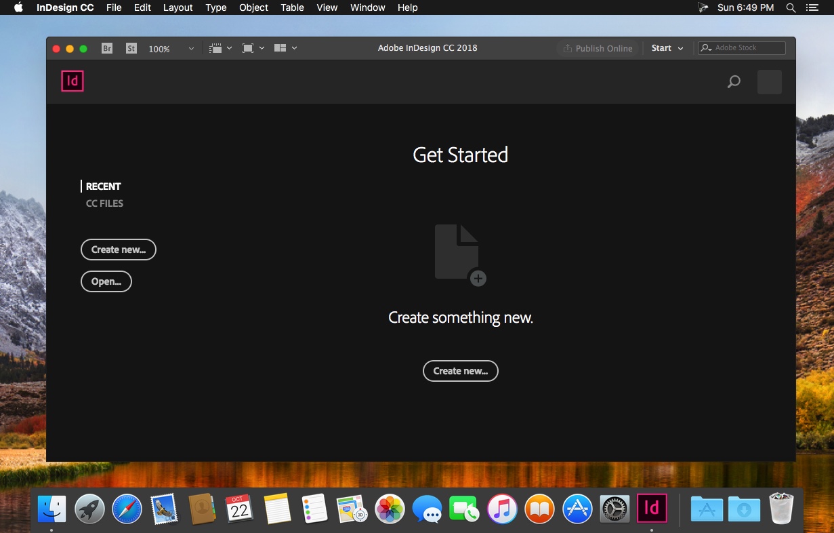
Task: Open the Help menu
Action: click(x=408, y=7)
